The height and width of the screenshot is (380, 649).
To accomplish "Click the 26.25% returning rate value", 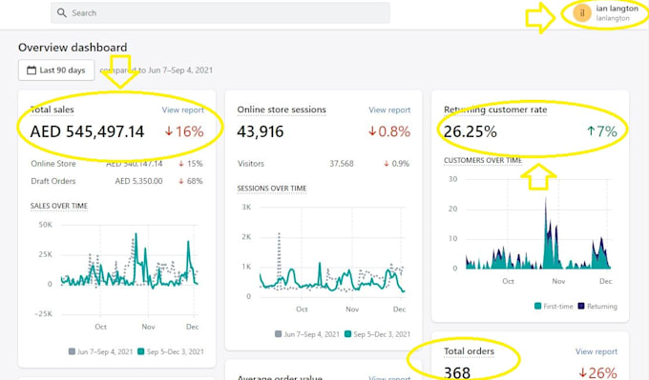I will 471,131.
